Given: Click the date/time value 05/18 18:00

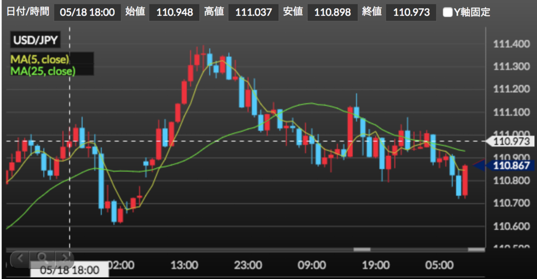Looking at the screenshot, I should (88, 13).
